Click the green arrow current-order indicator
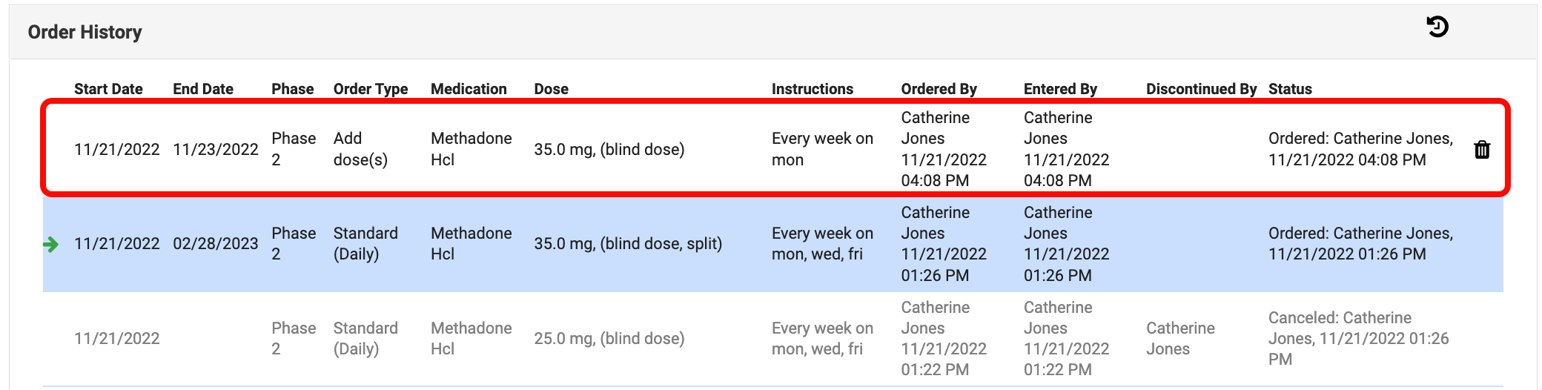This screenshot has width=1542, height=390. click(51, 244)
